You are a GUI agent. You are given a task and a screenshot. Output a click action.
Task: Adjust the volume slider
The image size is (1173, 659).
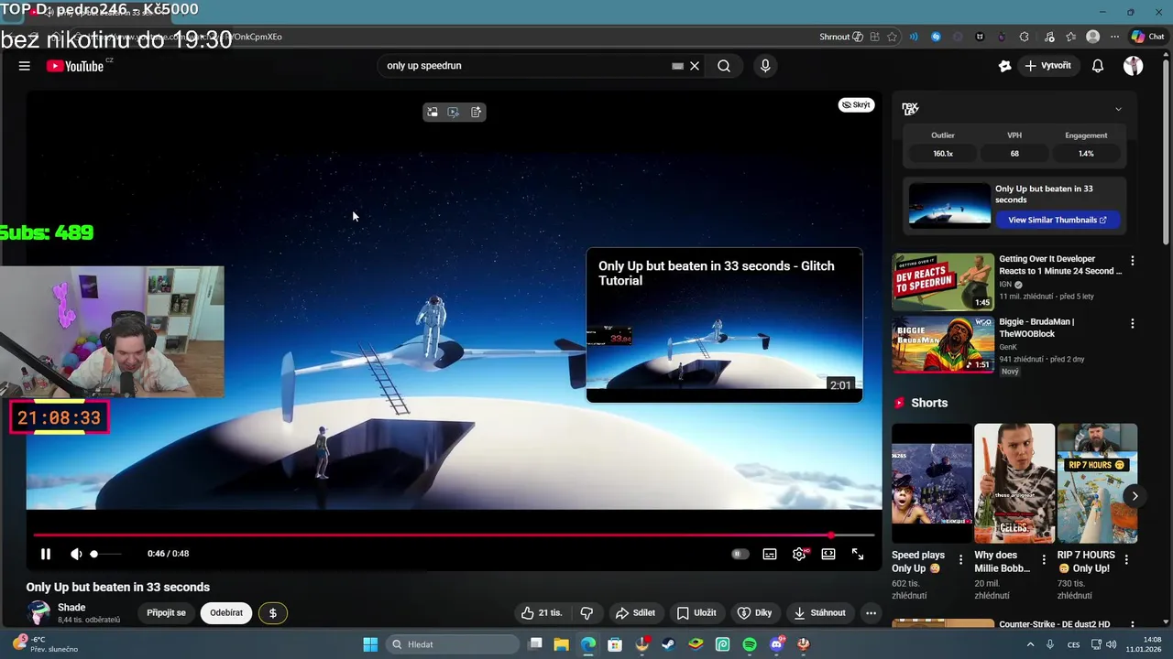pos(105,554)
